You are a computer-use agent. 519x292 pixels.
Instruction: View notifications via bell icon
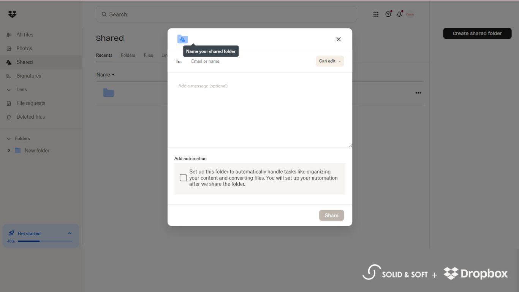[399, 14]
